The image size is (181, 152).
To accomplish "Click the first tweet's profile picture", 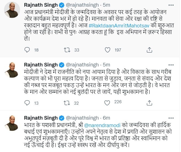I will coord(12,11).
